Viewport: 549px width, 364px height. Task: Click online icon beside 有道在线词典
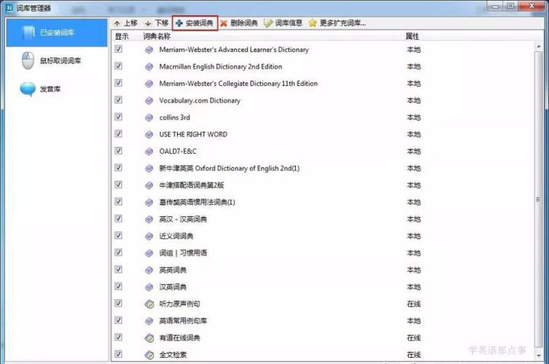point(149,338)
